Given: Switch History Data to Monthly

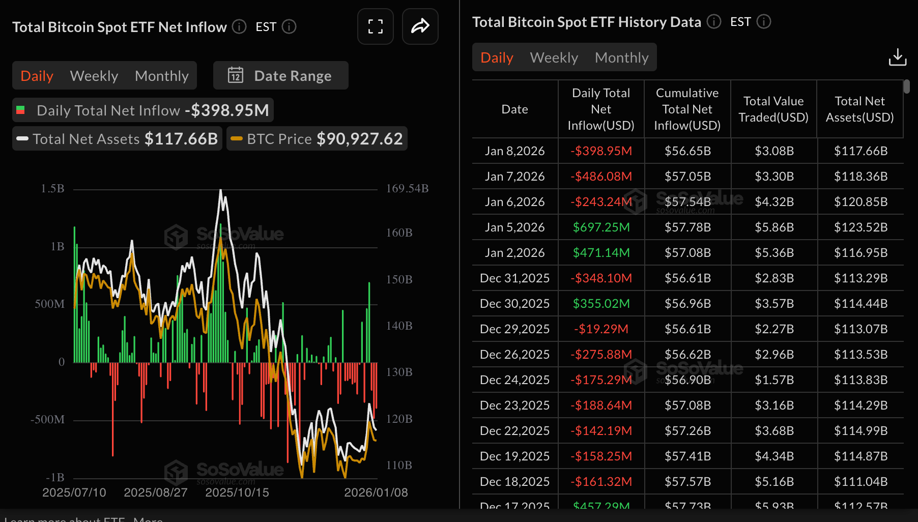Looking at the screenshot, I should pos(621,57).
